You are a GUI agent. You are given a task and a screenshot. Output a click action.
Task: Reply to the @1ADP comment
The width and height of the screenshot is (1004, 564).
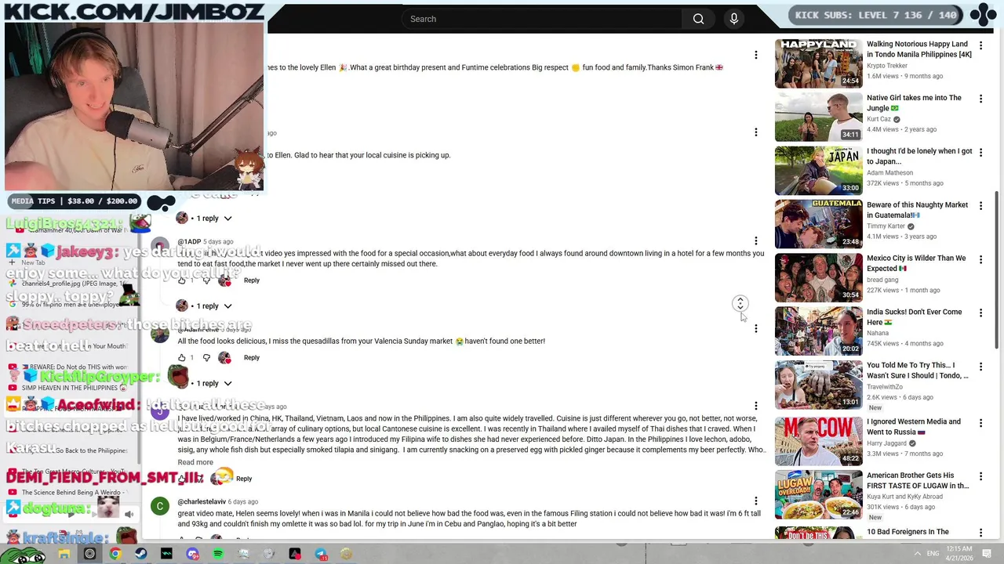(251, 280)
